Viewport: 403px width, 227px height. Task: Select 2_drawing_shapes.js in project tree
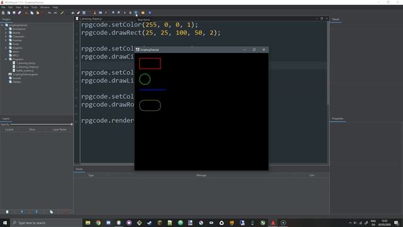pyautogui.click(x=26, y=67)
